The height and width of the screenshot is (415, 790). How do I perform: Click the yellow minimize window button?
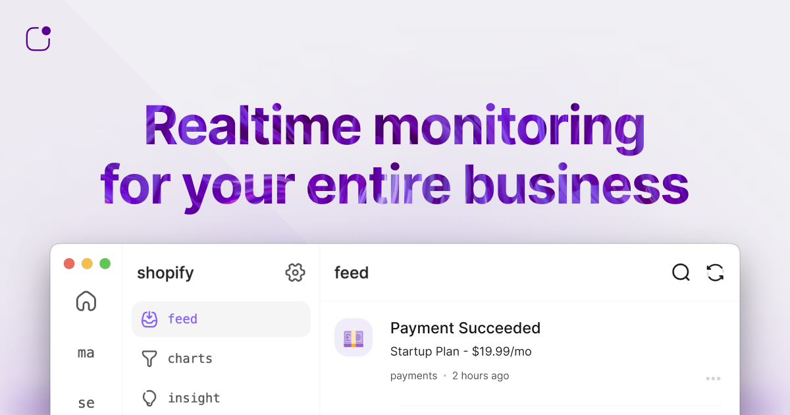[x=87, y=263]
